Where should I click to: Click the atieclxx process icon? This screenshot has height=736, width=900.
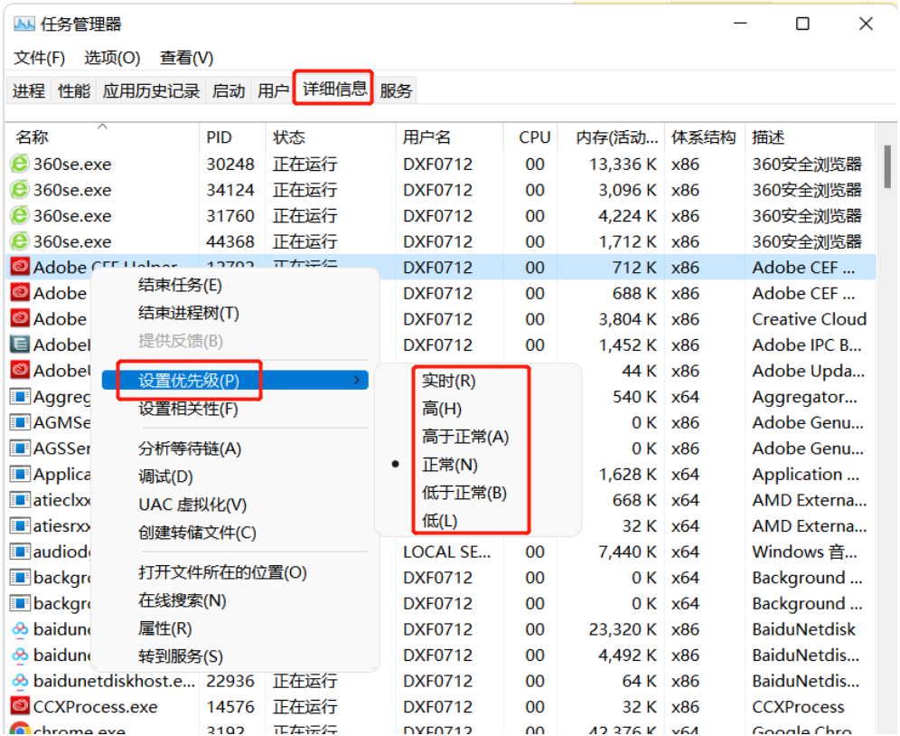point(20,500)
